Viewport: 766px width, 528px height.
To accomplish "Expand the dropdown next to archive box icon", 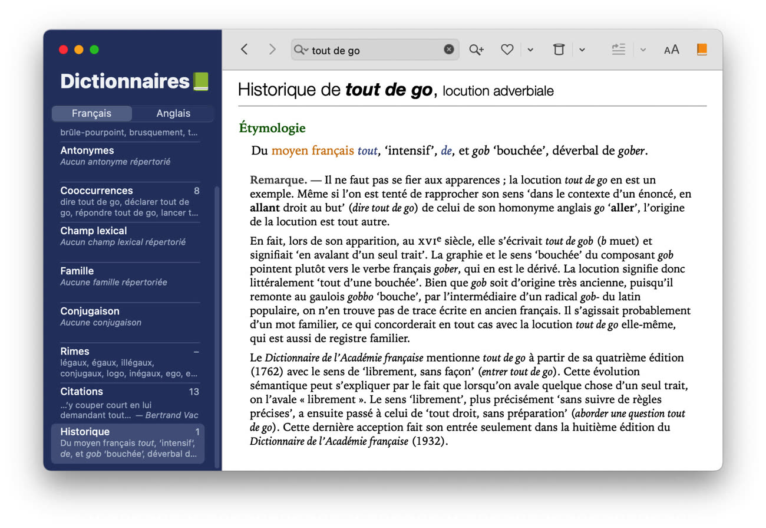I will coord(582,50).
